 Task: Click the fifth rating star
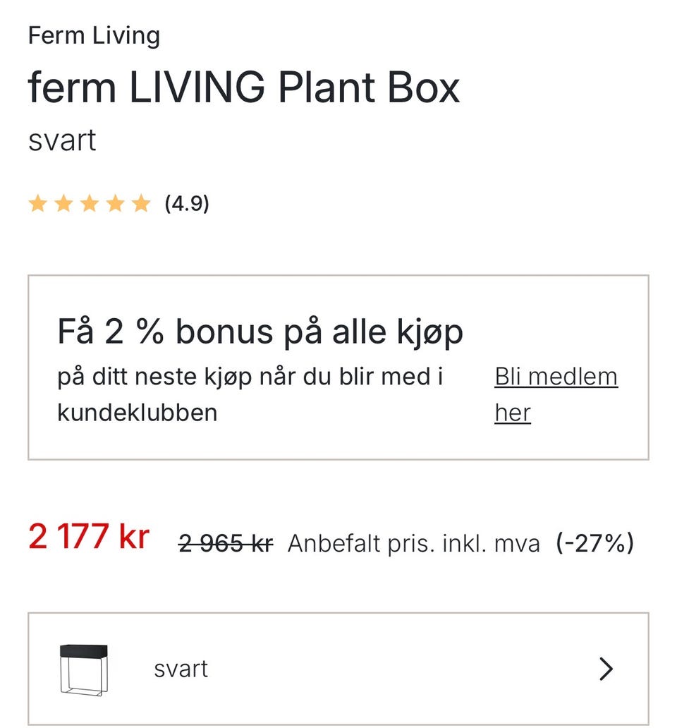pos(142,205)
